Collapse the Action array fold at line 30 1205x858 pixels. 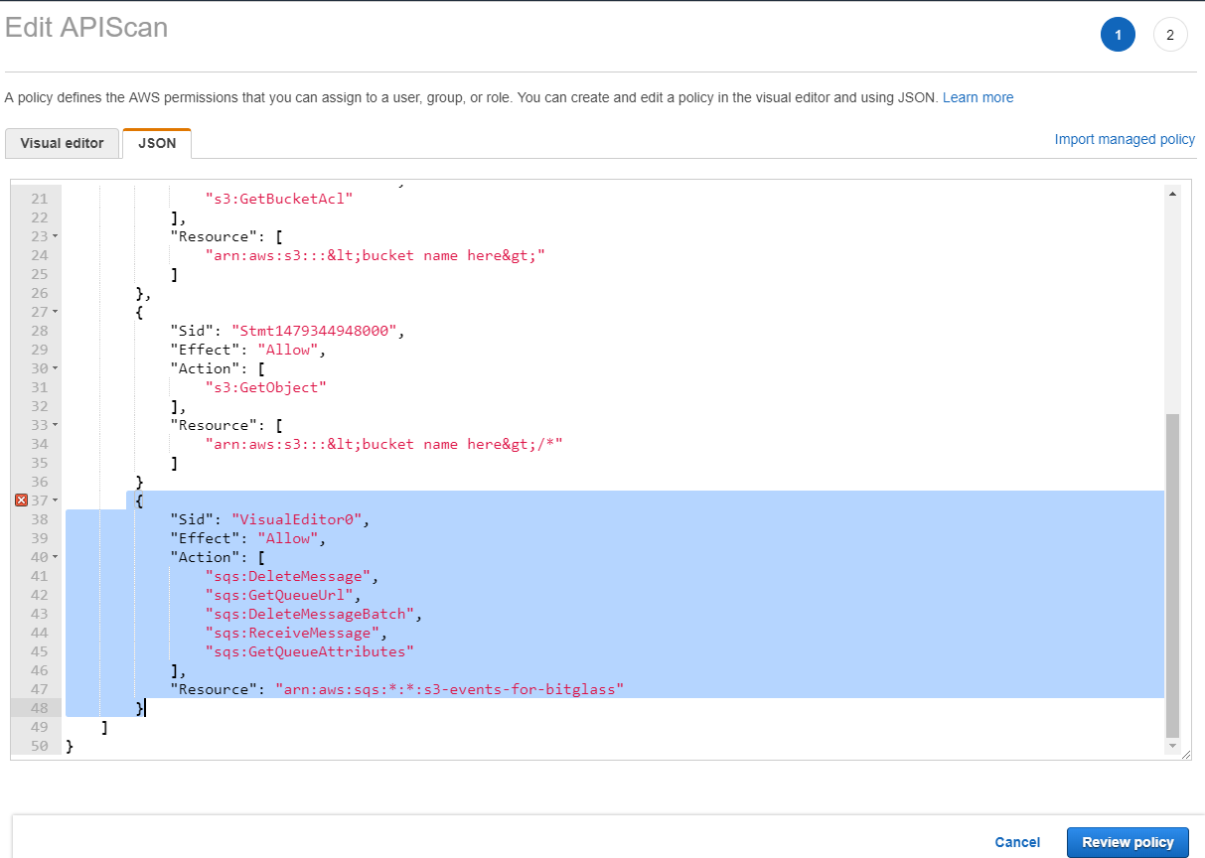coord(54,369)
